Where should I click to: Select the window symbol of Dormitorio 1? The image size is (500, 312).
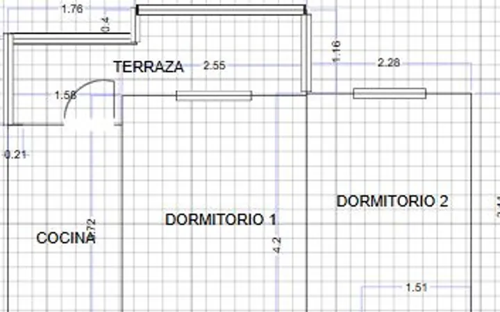214,96
